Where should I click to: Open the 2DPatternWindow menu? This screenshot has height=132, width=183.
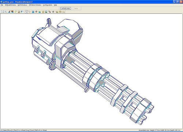(x=35, y=5)
